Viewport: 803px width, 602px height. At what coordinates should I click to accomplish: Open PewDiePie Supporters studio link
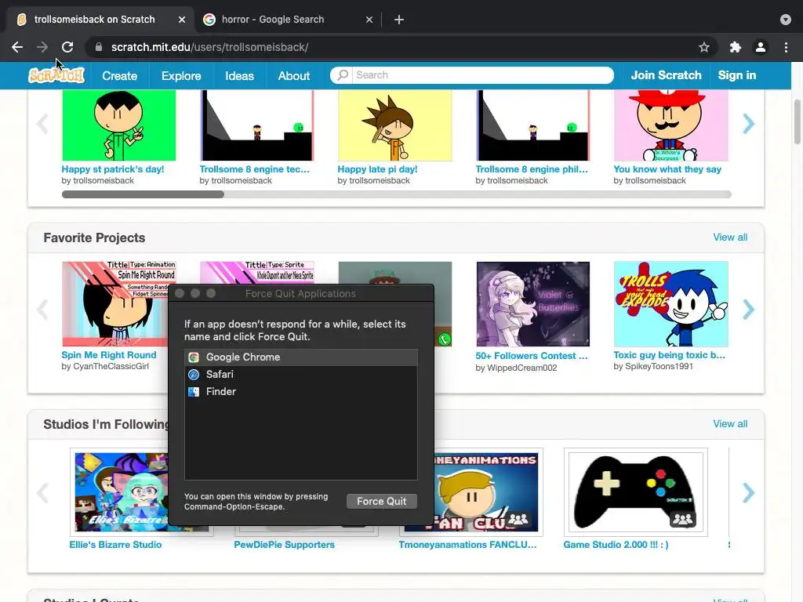284,545
